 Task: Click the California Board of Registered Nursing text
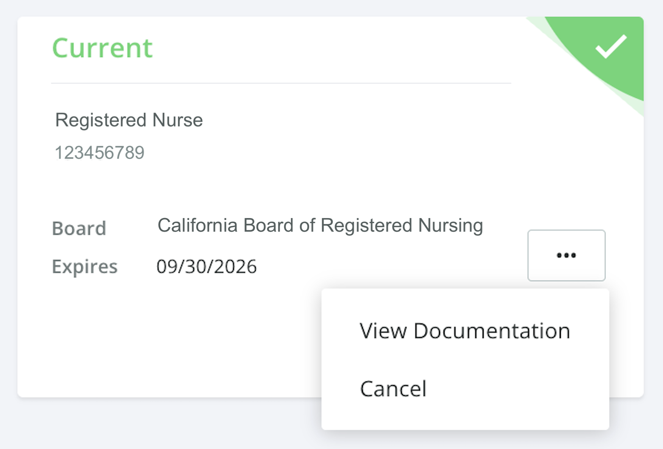click(x=320, y=226)
